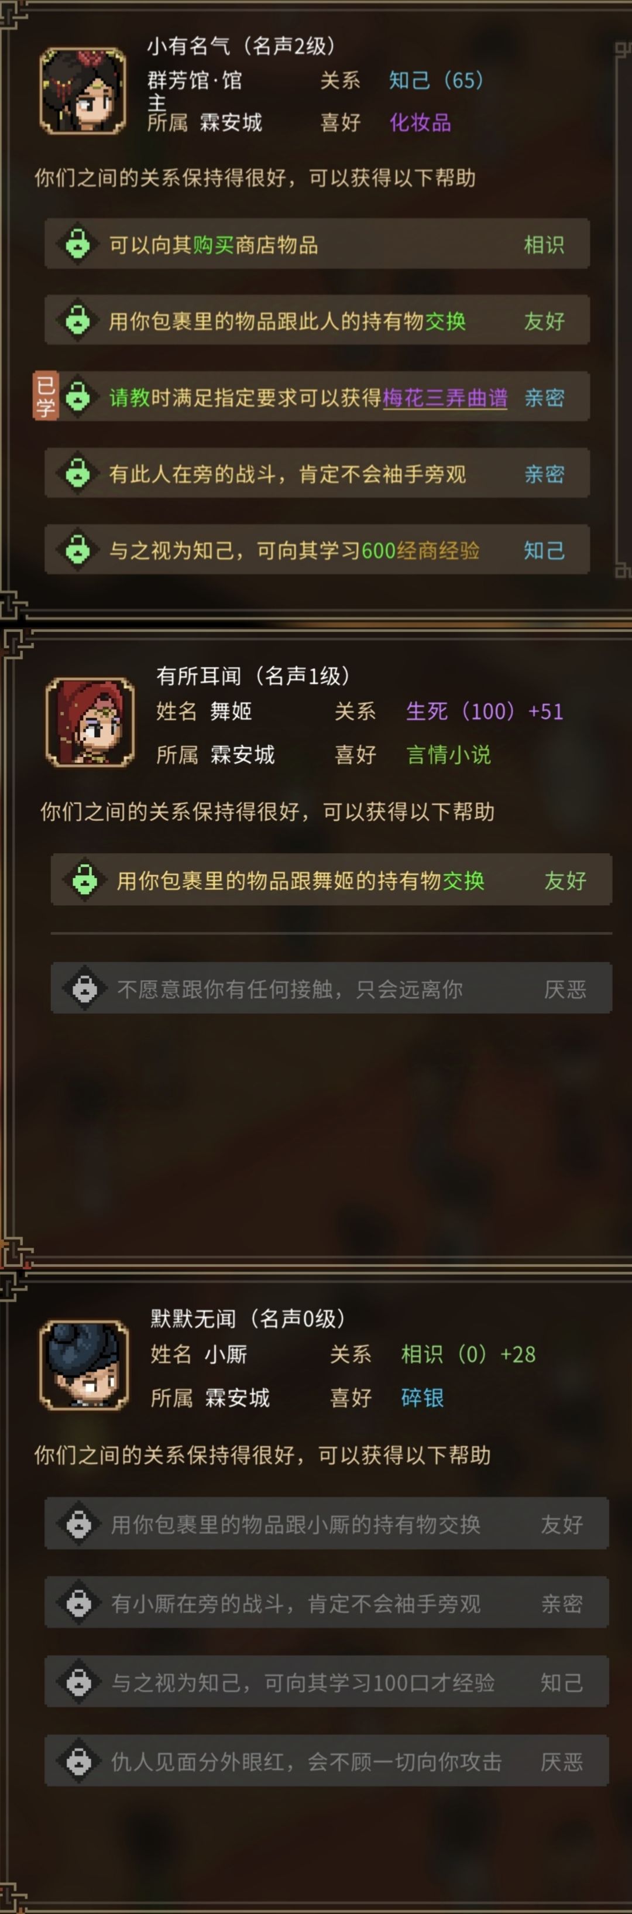Click the 已学 learned badge
Screen dimensions: 632x1914
click(45, 396)
